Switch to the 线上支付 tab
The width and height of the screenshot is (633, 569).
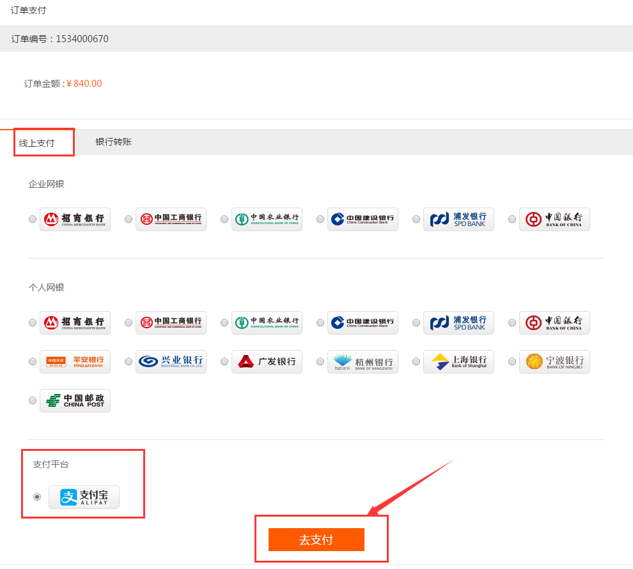(x=37, y=143)
